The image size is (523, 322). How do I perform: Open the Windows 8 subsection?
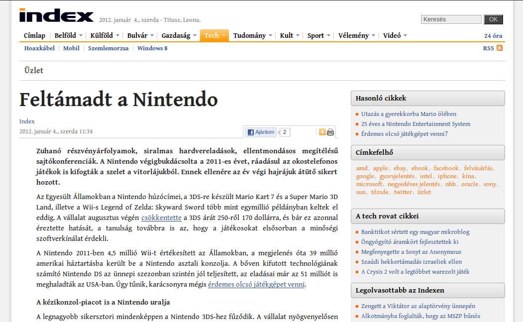[x=152, y=48]
